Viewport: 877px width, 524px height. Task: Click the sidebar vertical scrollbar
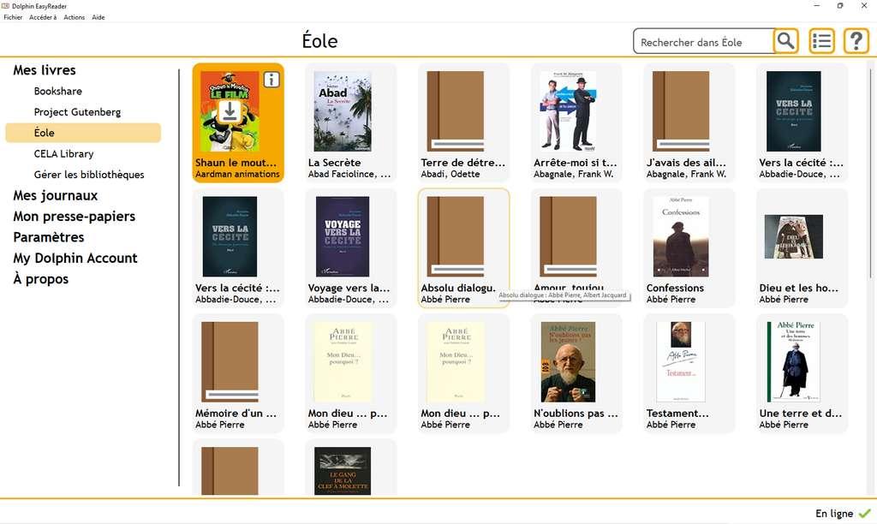point(179,277)
